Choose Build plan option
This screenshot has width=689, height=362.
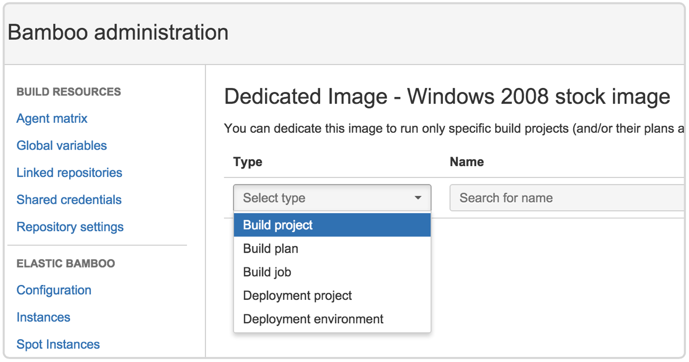point(332,249)
